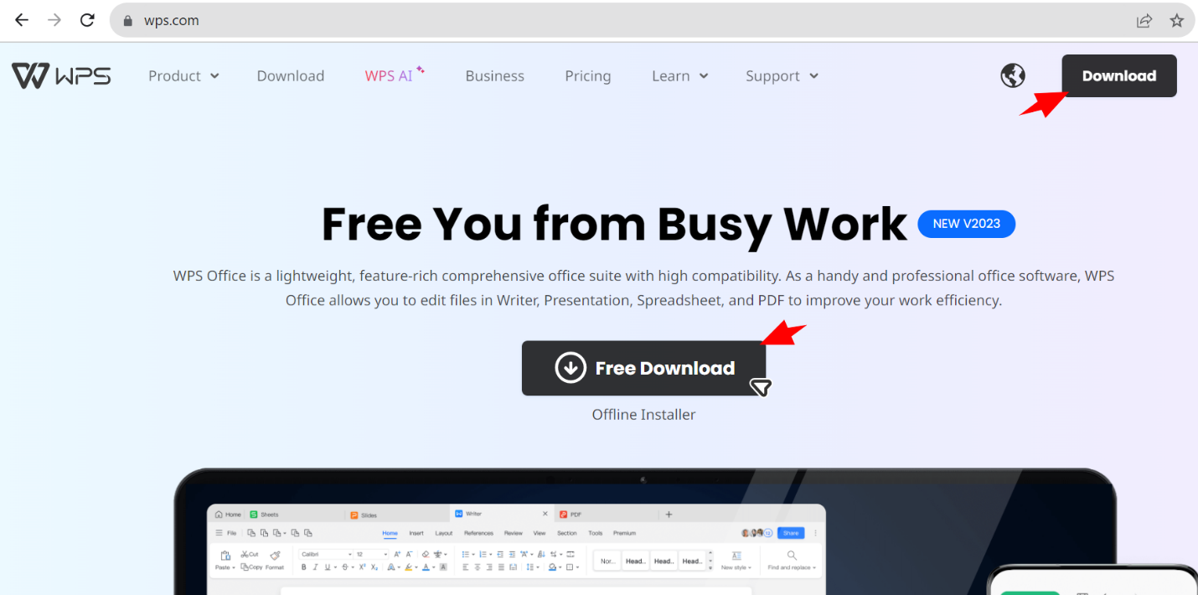This screenshot has height=595, width=1198.
Task: Open the Offline Installer link
Action: point(643,413)
